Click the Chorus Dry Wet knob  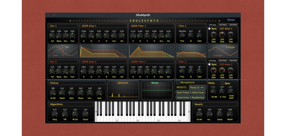click(x=53, y=92)
